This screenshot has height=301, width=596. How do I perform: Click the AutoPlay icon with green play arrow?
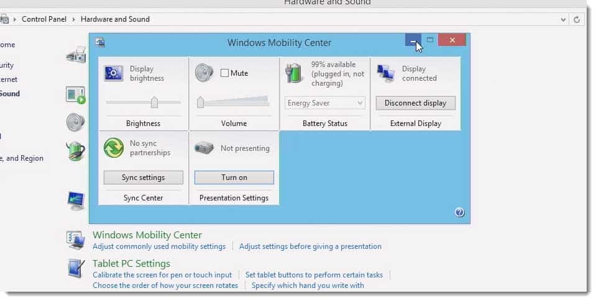76,95
